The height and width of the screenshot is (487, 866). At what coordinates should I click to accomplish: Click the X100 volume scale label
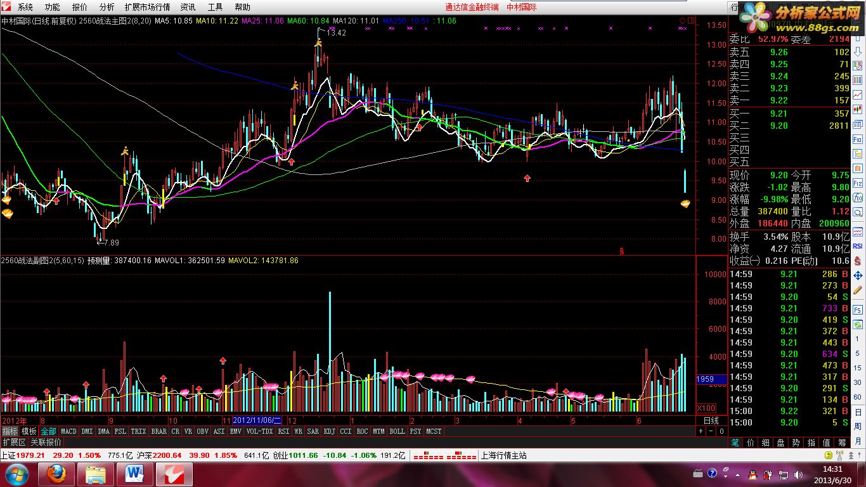coord(706,407)
